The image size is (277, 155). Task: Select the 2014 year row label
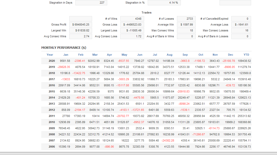(x=52, y=98)
